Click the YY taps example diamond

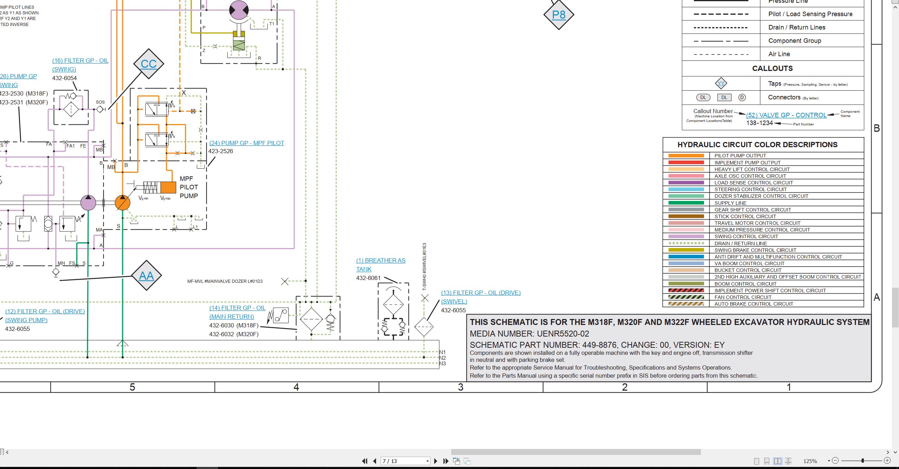[721, 83]
